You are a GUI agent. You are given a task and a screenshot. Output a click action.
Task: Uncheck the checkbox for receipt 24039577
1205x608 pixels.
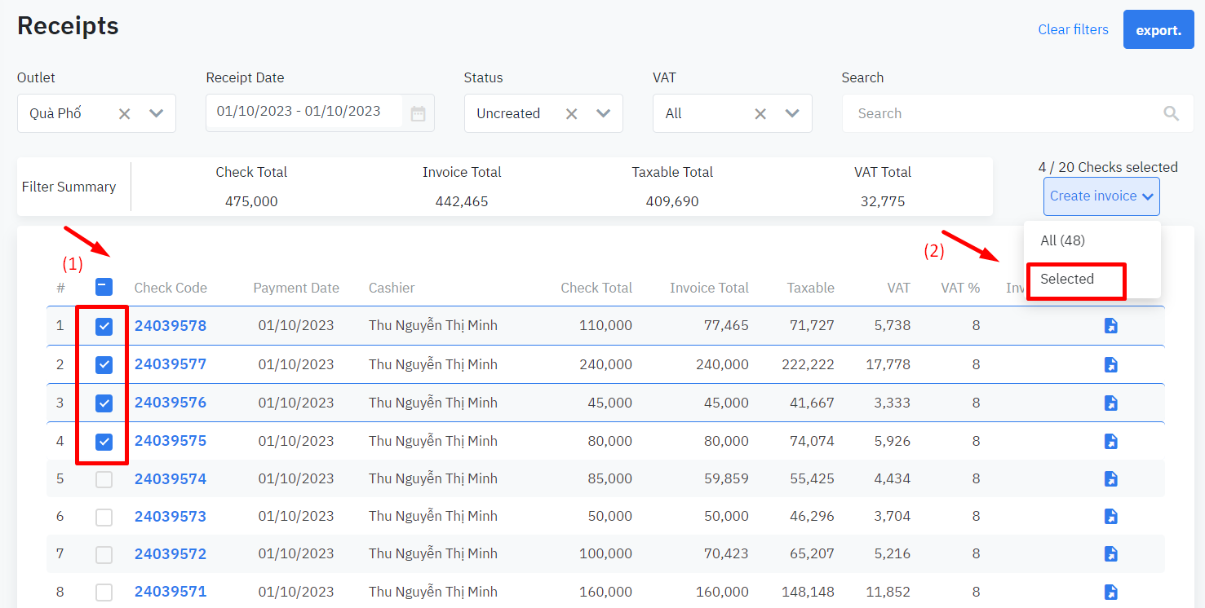click(104, 364)
